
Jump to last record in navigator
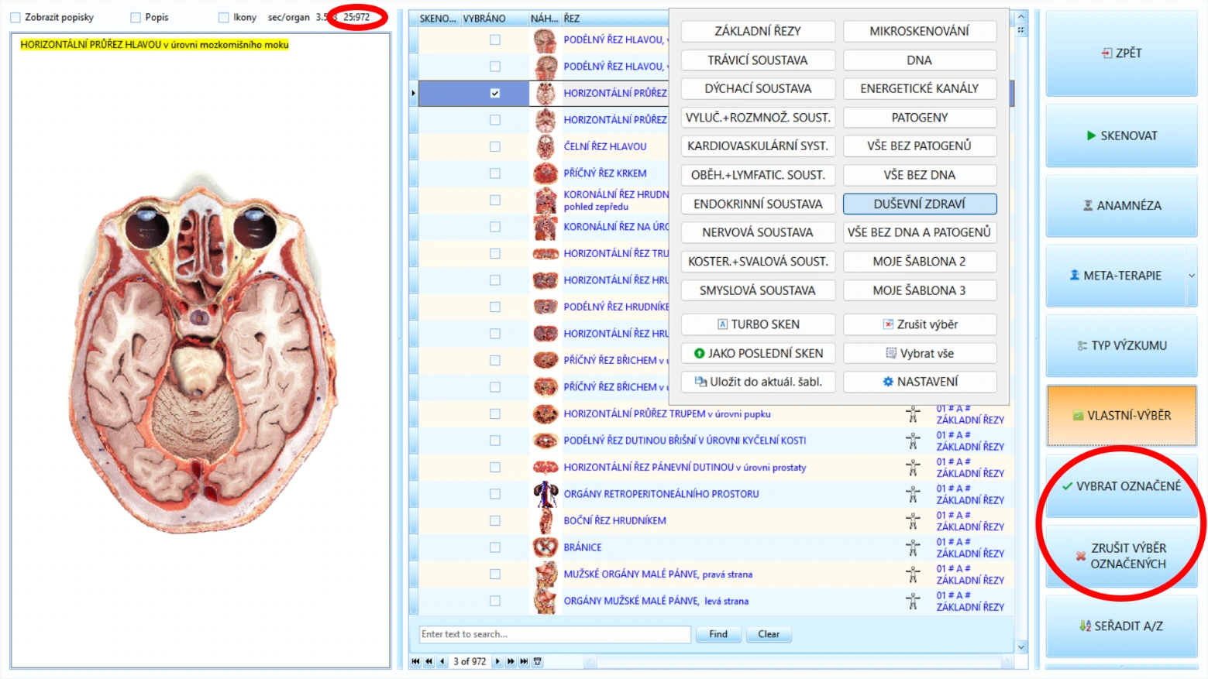[525, 661]
